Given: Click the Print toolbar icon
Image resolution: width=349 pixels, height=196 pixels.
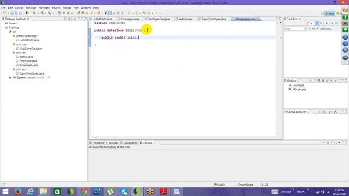Looking at the screenshot, I should point(20,13).
